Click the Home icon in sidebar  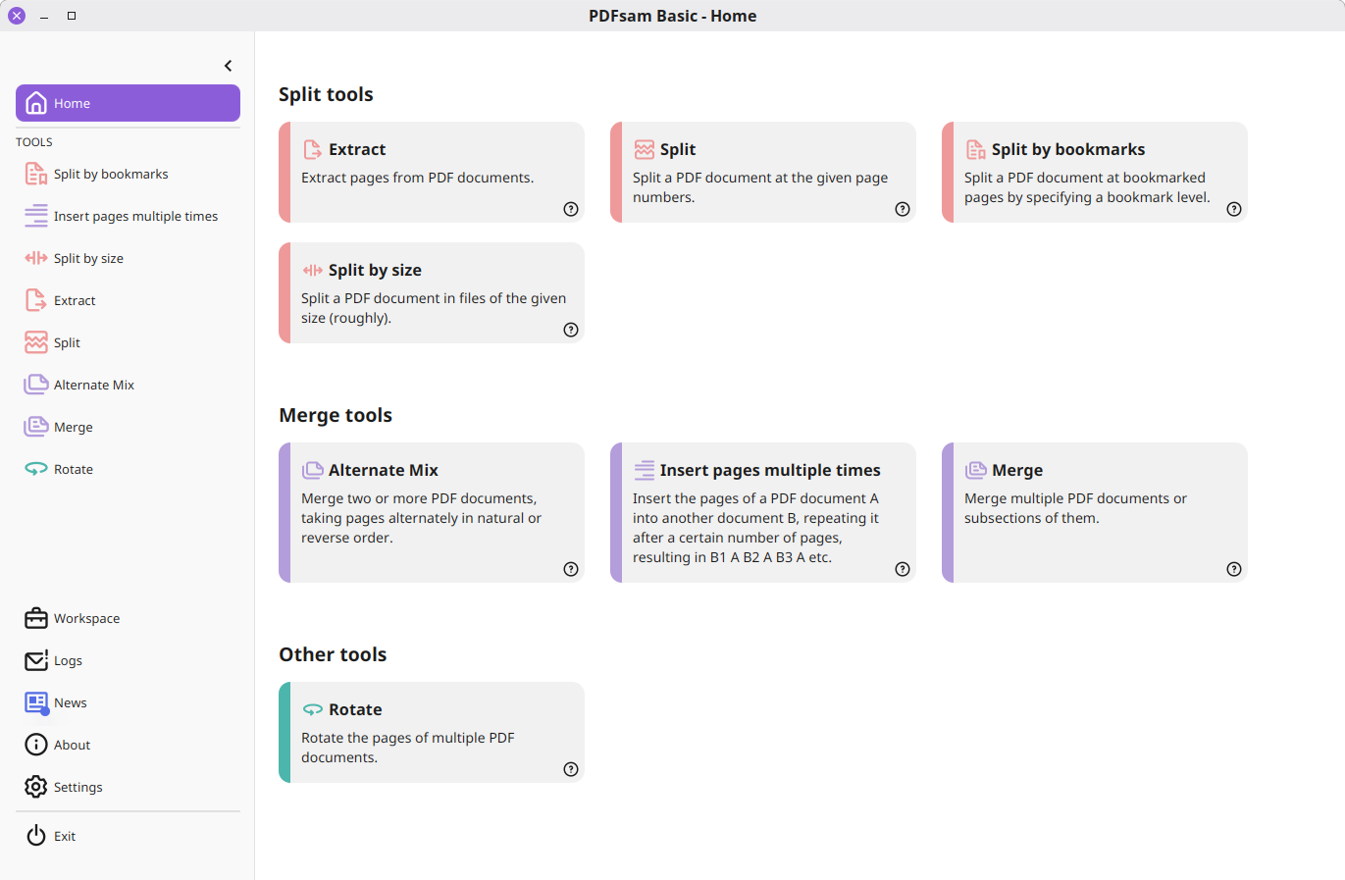pyautogui.click(x=36, y=103)
